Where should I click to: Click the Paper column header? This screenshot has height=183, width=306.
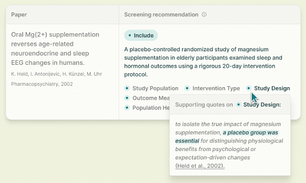19,14
